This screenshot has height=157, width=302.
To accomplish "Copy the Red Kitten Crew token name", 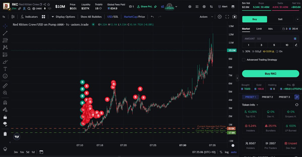I will [41, 5].
